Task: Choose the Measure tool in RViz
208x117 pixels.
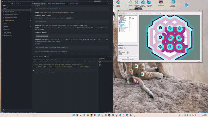Action: (138, 14)
